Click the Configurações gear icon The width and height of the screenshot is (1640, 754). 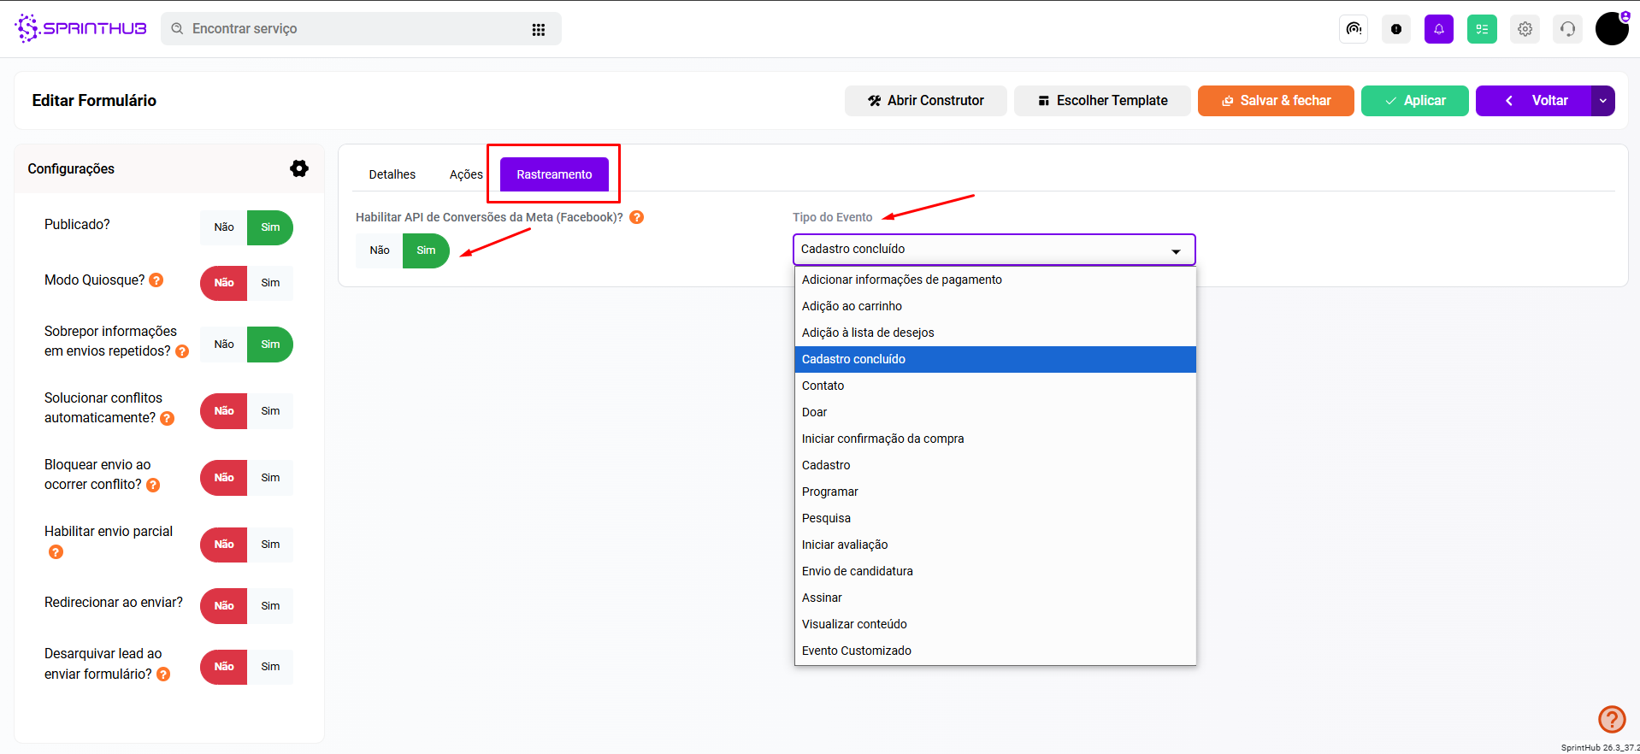pos(298,168)
